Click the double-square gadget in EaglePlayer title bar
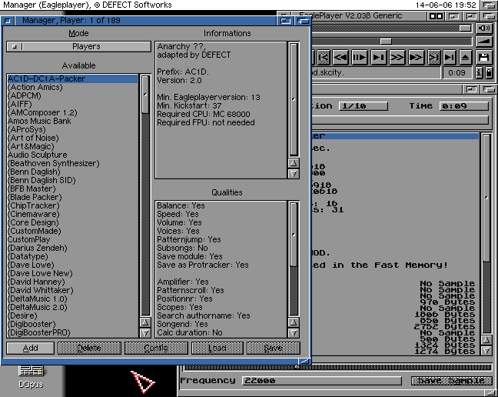This screenshot has width=498, height=397. coord(436,16)
